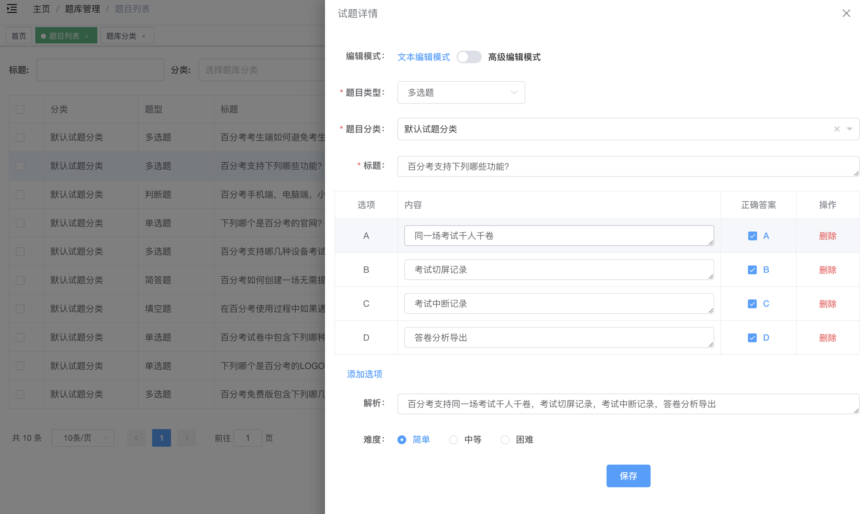
Task: Uncheck option D as correct answer
Action: (x=752, y=337)
